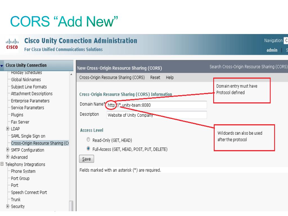Open the Help menu

pyautogui.click(x=170, y=78)
